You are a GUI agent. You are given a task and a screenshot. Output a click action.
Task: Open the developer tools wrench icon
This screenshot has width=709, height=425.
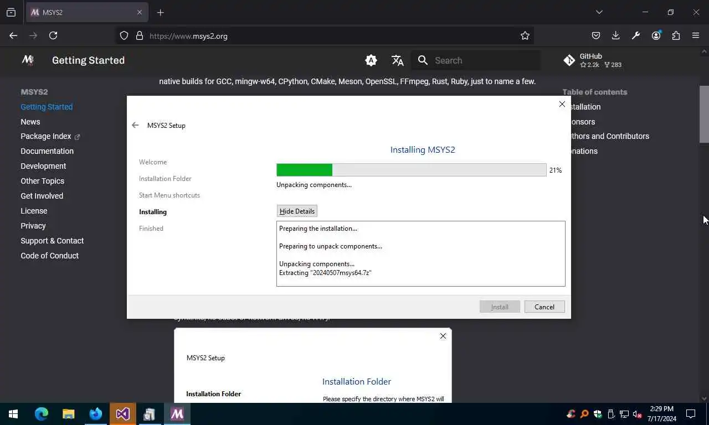pos(636,35)
